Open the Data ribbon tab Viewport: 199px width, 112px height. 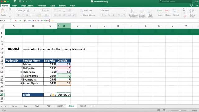[x=53, y=6]
